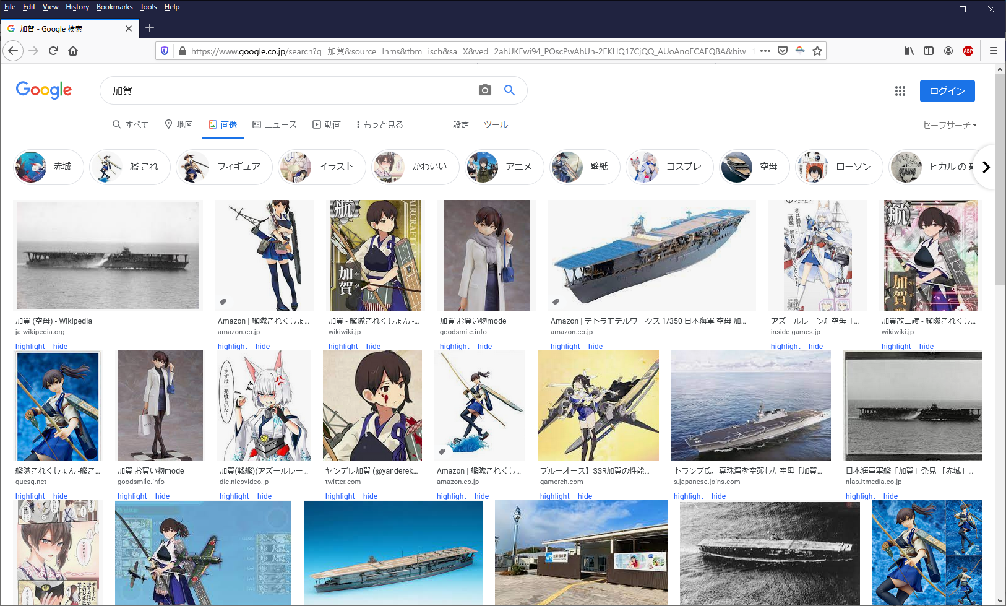The width and height of the screenshot is (1006, 606).
Task: Click the page vertical scrollbar thumb
Action: coord(1000,180)
